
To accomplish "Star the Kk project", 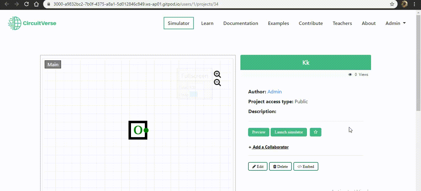I will (316, 132).
